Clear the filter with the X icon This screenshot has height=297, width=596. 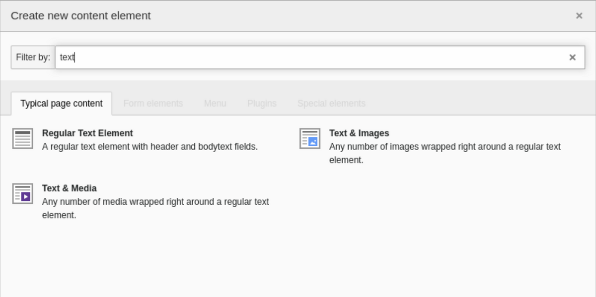coord(572,58)
